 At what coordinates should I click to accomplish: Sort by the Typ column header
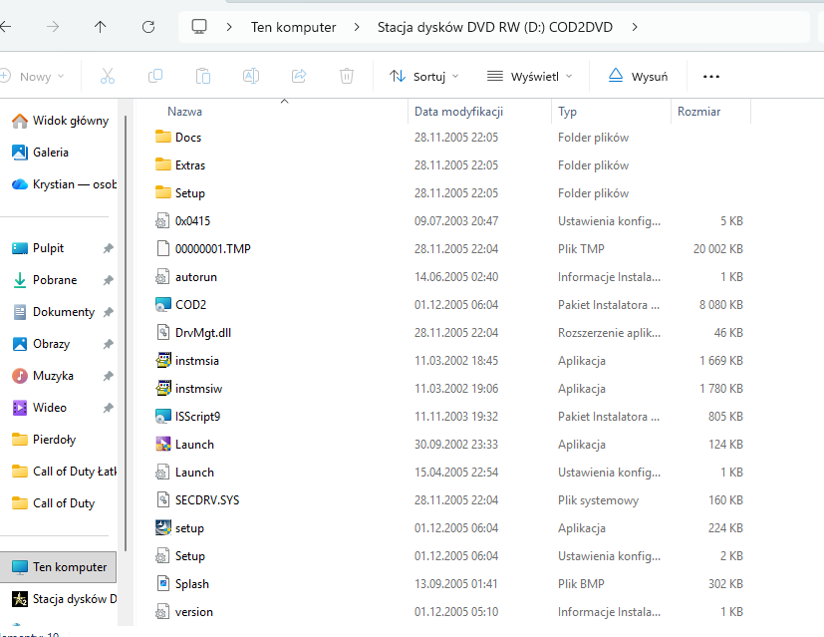click(568, 112)
